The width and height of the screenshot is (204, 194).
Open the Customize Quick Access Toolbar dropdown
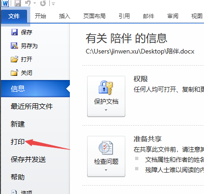coord(53,4)
